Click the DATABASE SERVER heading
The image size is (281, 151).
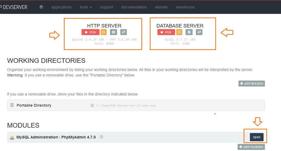pyautogui.click(x=180, y=26)
